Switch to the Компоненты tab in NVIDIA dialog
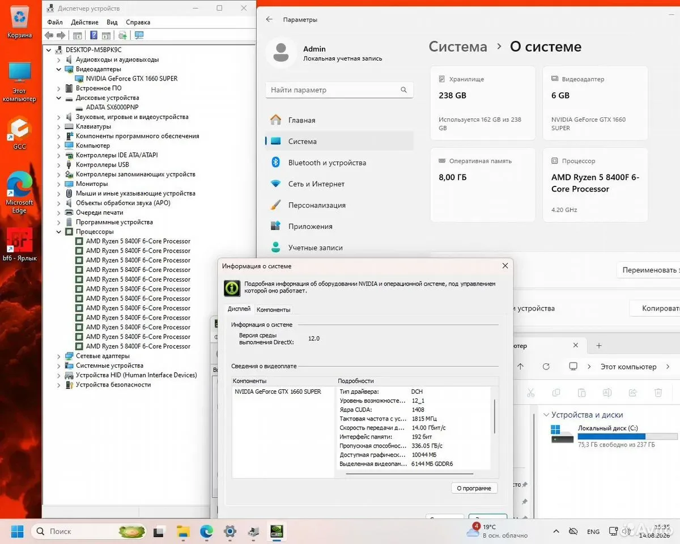The image size is (680, 544). tap(273, 309)
